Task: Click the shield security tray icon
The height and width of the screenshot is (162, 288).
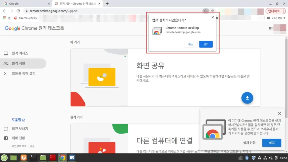Action: (253, 158)
